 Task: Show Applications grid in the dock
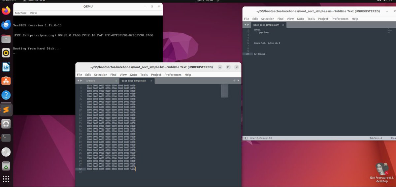(6, 179)
